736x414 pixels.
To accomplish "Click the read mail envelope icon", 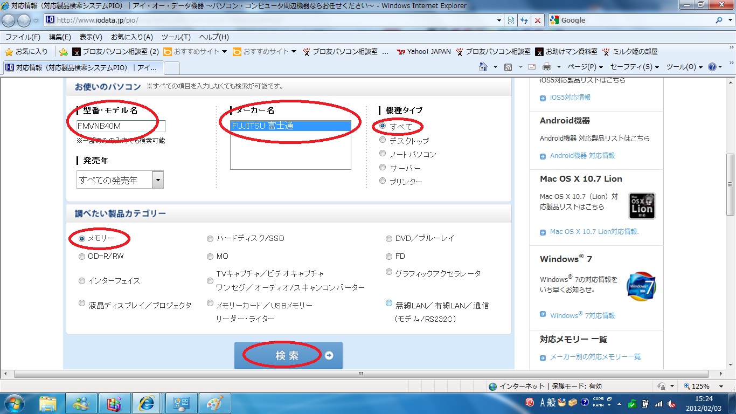I will pos(532,67).
